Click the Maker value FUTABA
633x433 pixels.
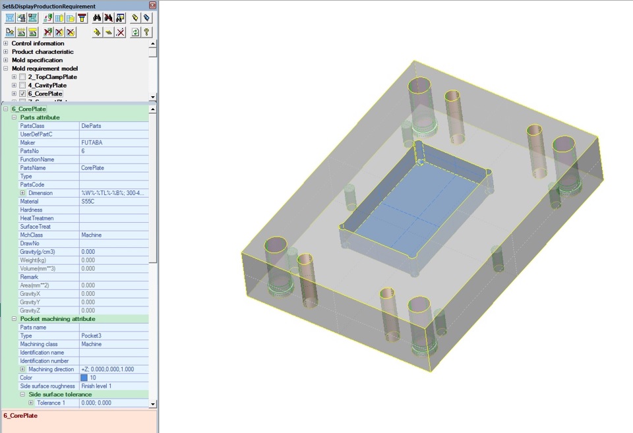click(113, 143)
